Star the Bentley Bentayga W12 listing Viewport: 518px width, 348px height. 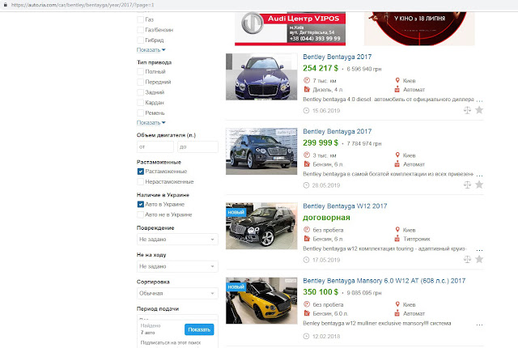[479, 258]
